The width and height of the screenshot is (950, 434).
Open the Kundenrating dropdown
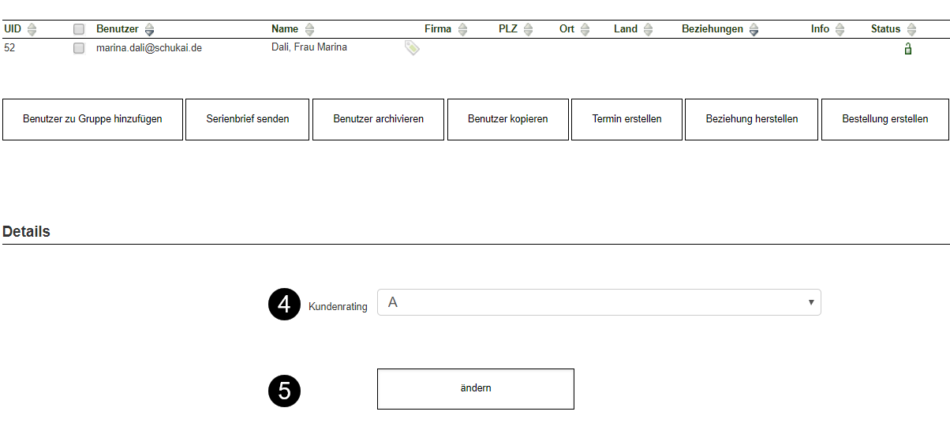point(599,302)
